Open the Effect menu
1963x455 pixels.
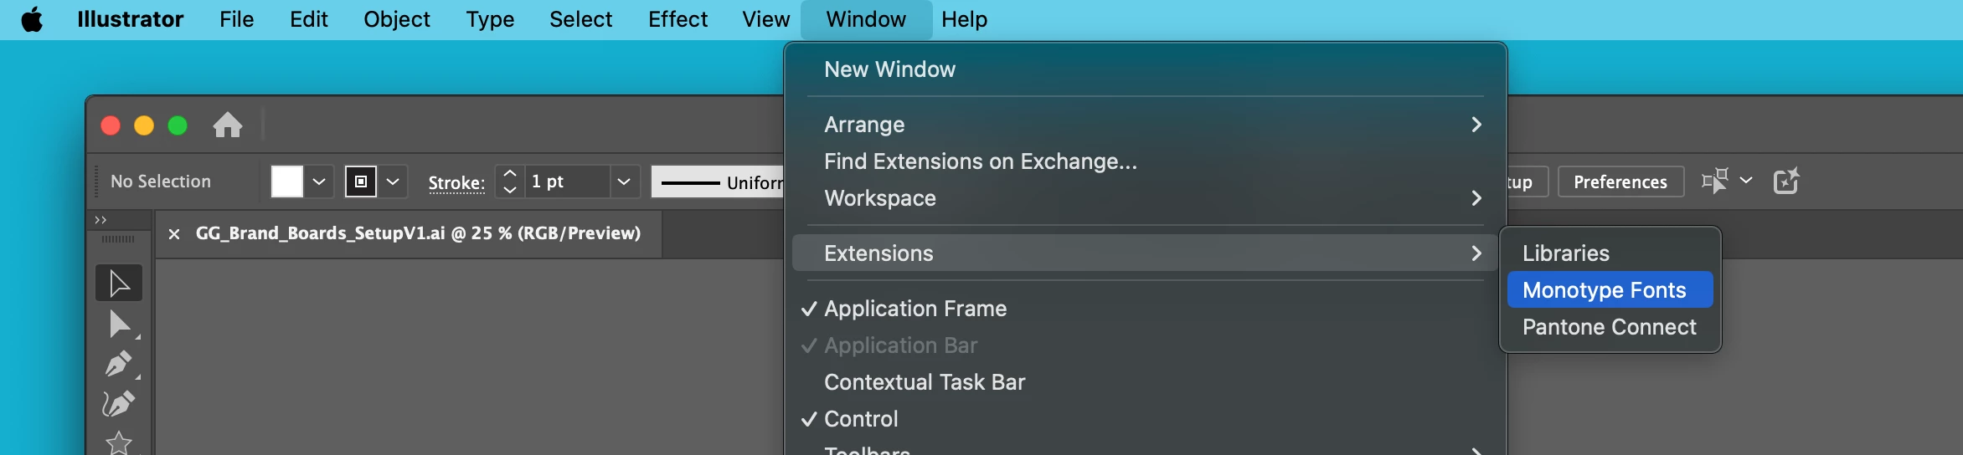click(x=678, y=19)
